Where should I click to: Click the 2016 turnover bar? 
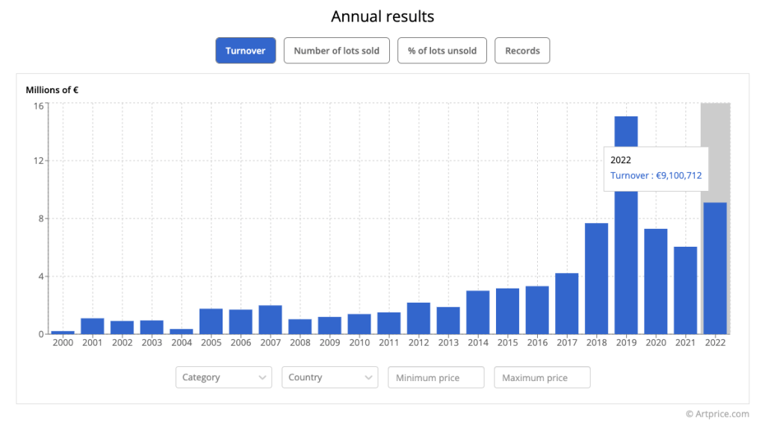click(537, 310)
